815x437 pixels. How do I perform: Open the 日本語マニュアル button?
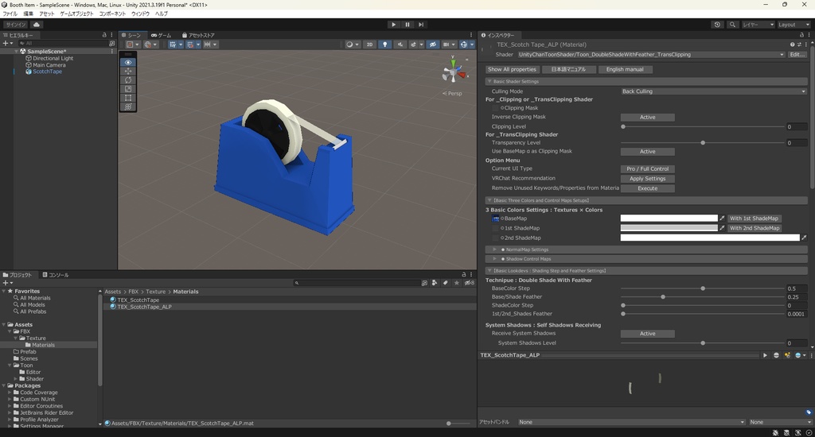568,70
